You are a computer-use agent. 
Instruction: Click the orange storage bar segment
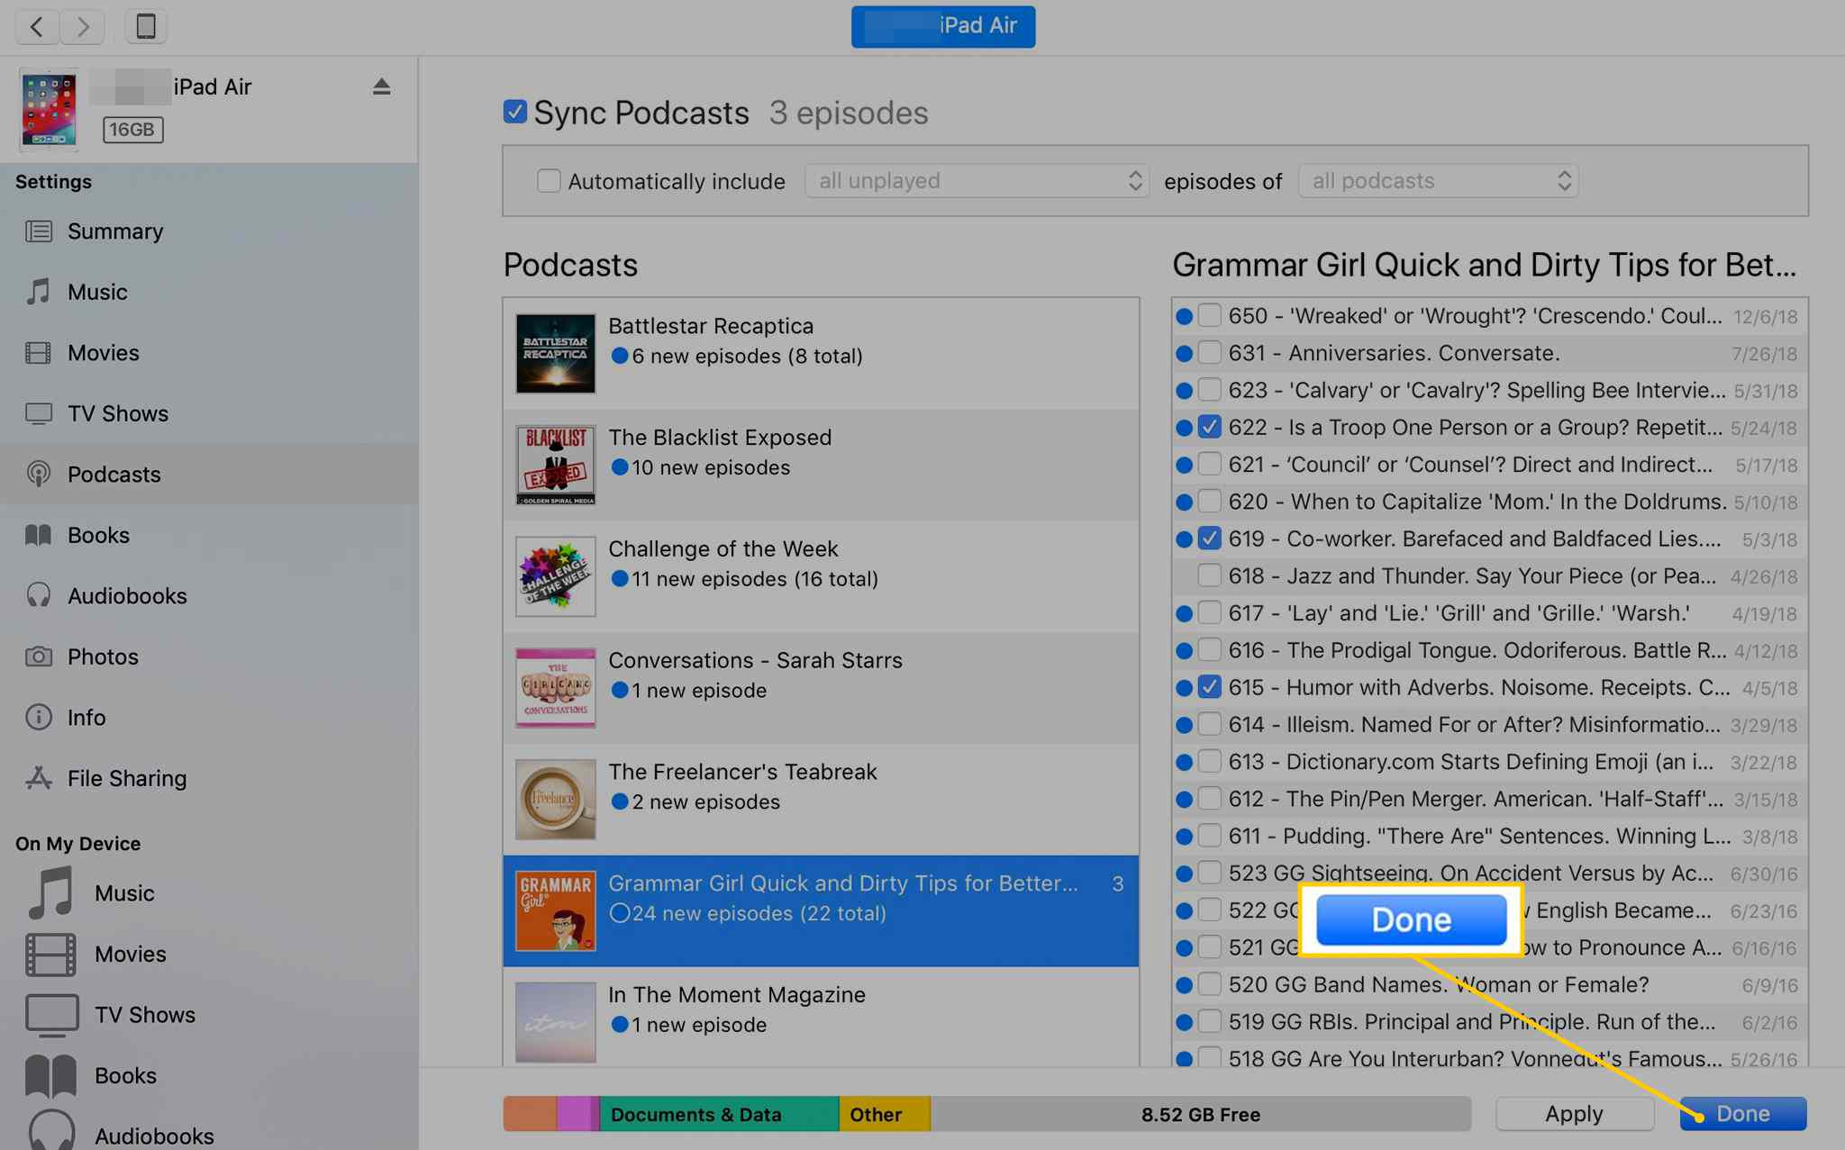pyautogui.click(x=530, y=1114)
